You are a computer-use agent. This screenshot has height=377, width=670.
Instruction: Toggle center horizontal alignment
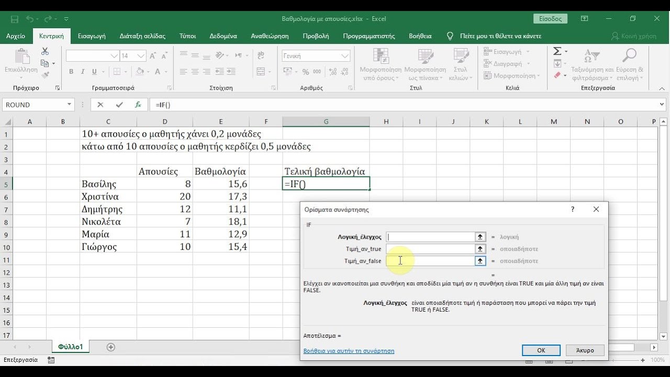[195, 72]
